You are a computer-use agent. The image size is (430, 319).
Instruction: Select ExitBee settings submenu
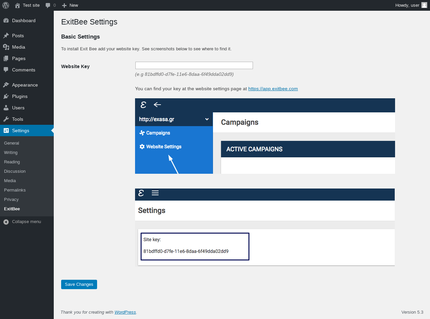point(12,209)
